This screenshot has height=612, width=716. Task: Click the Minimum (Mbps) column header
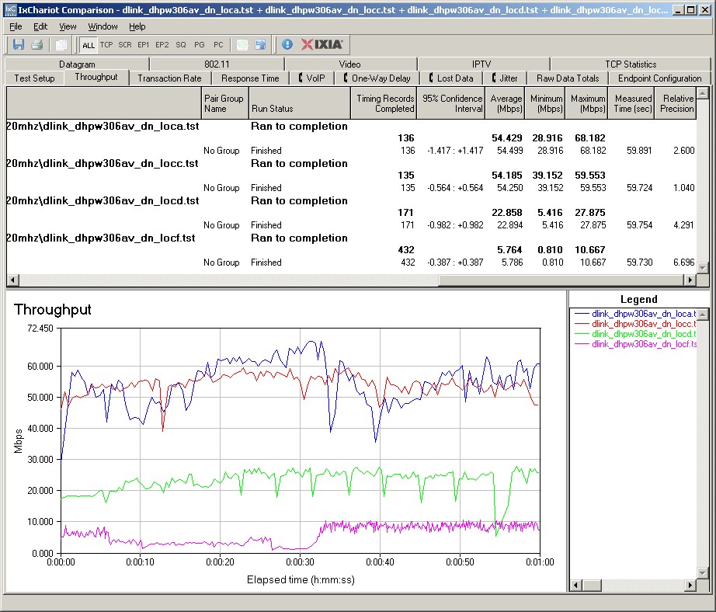545,103
